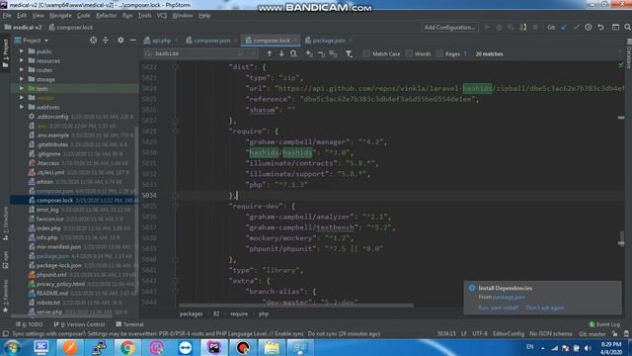The width and height of the screenshot is (632, 356).
Task: Click the volume icon in system tray
Action: click(x=588, y=348)
